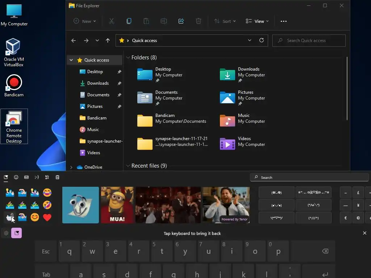Select Pictures in navigation pane

click(x=95, y=106)
